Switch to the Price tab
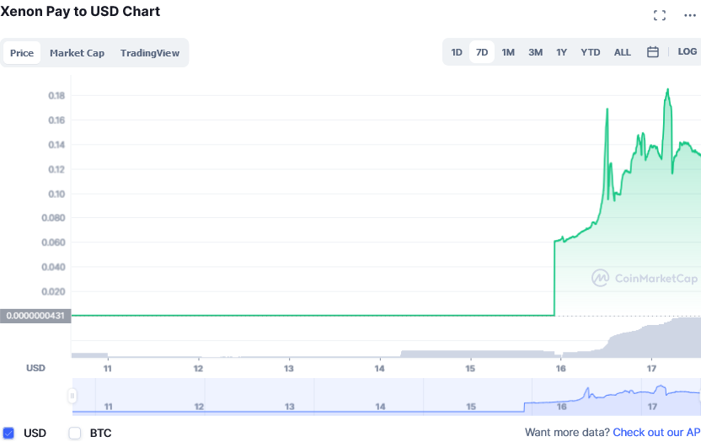701x442 pixels. [22, 53]
